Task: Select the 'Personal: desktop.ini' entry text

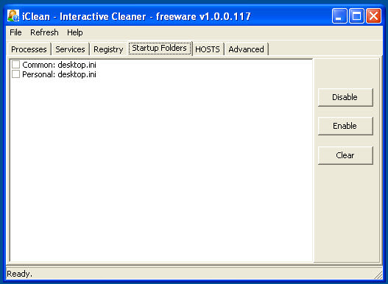Action: (59, 74)
